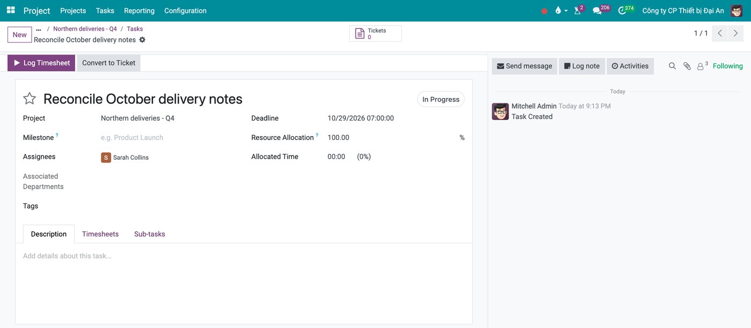Open the hourglass timer icon with badge 2

click(x=578, y=10)
